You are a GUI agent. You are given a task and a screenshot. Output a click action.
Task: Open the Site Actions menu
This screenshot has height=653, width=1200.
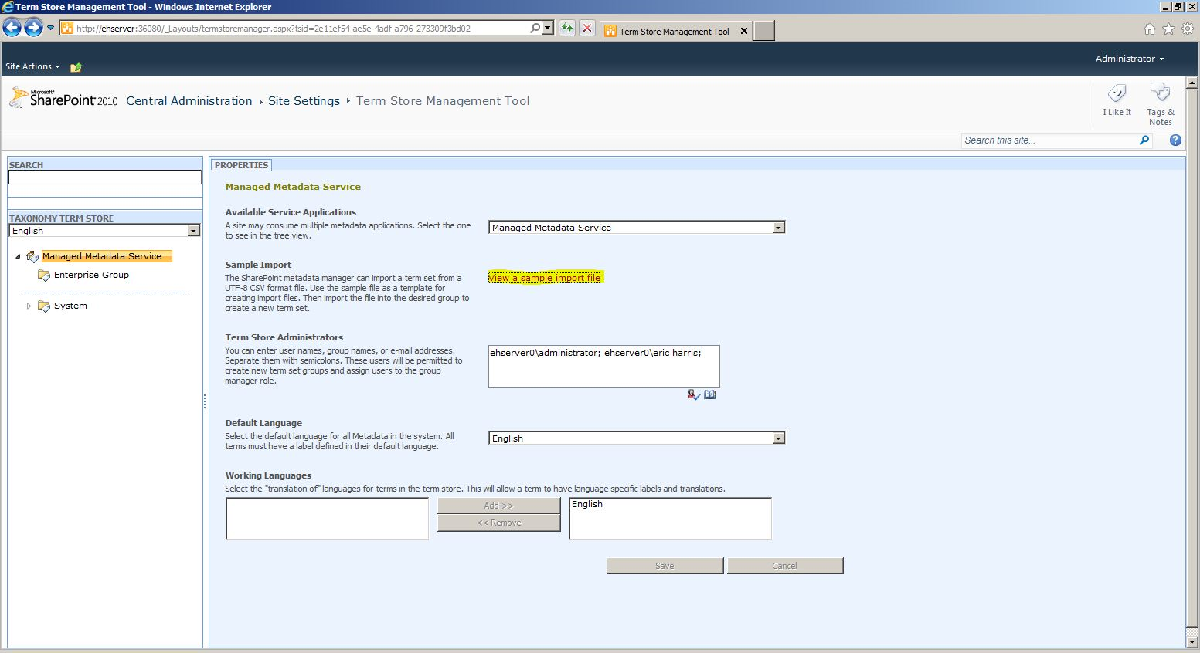32,66
